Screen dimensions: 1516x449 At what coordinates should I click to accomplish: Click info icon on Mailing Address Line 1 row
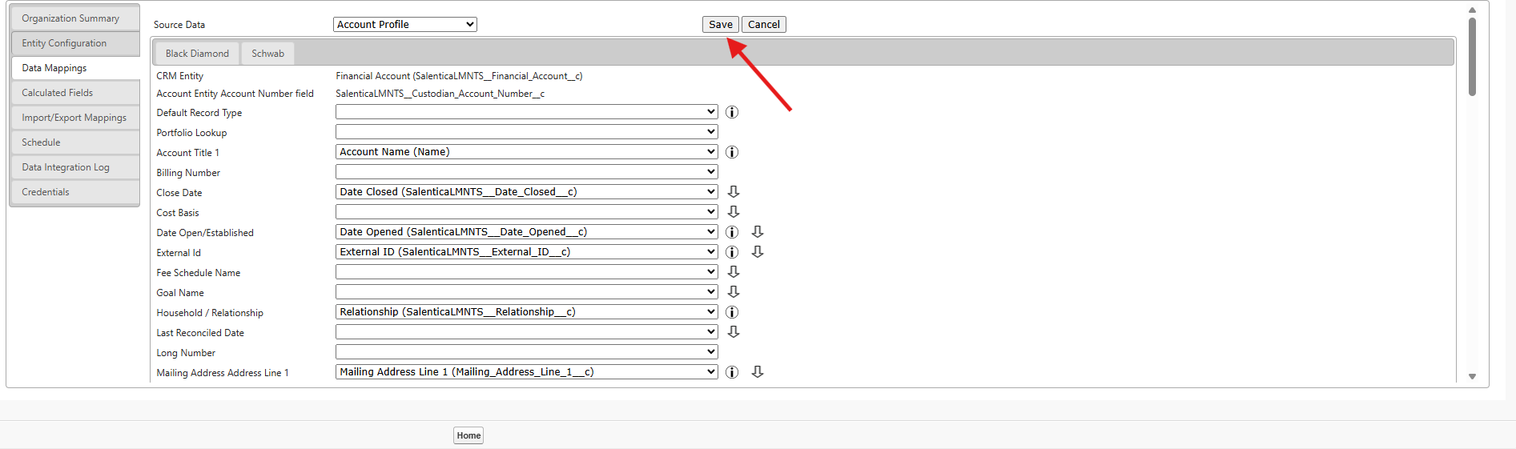click(731, 372)
